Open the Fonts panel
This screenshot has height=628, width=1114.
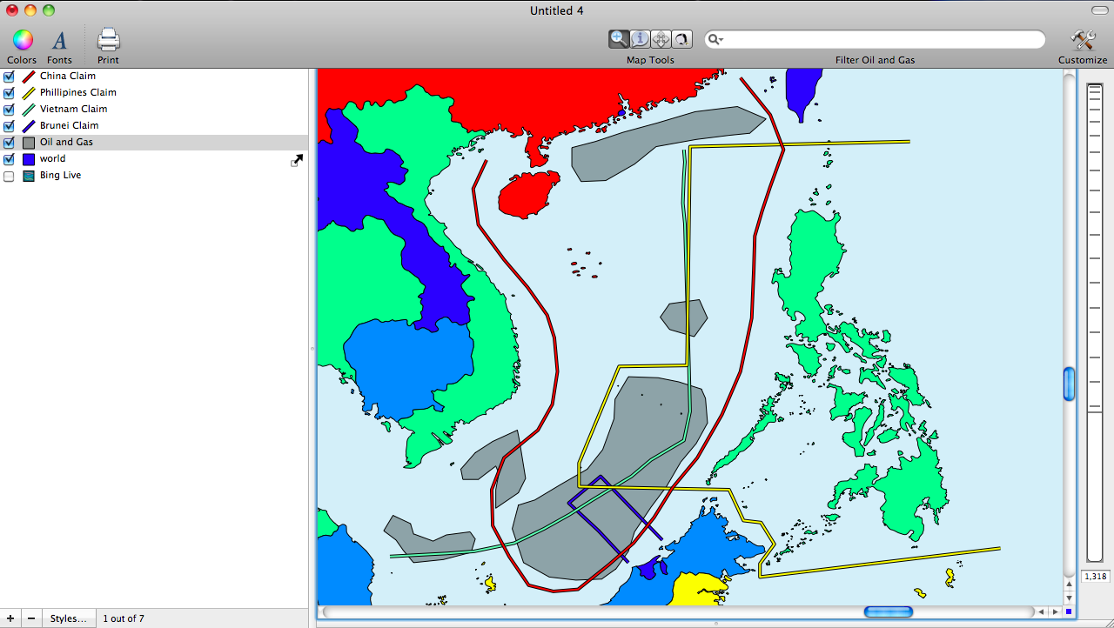[59, 40]
